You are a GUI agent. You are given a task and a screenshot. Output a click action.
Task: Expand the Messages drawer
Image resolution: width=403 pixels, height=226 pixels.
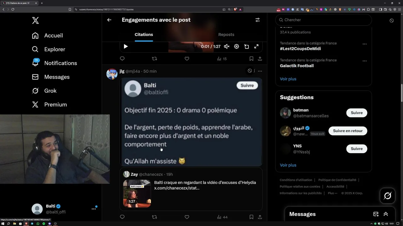[x=386, y=214]
